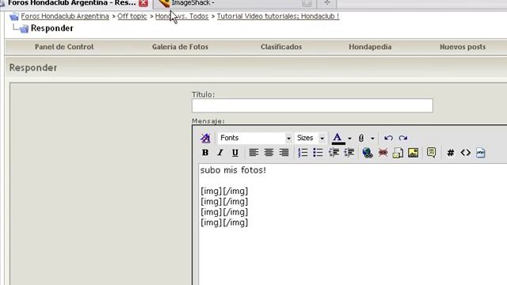The height and width of the screenshot is (285, 507).
Task: Wrap selection in HTML tags (<> icon)
Action: (465, 153)
